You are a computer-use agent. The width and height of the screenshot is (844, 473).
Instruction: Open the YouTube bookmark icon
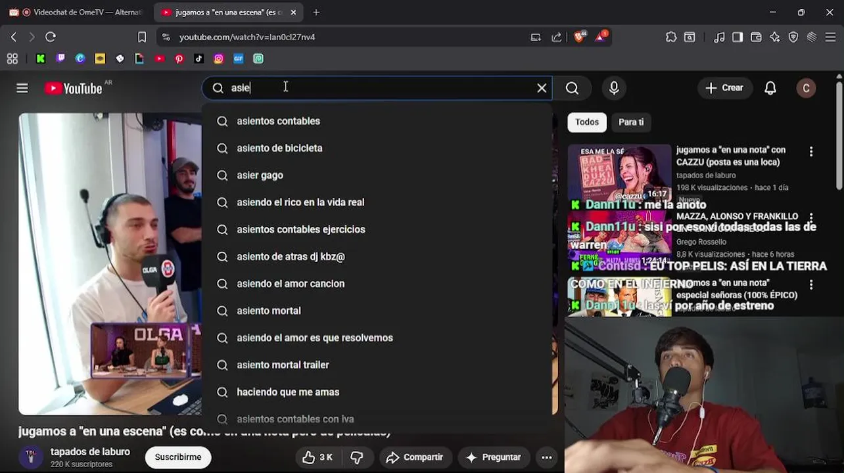tap(159, 58)
